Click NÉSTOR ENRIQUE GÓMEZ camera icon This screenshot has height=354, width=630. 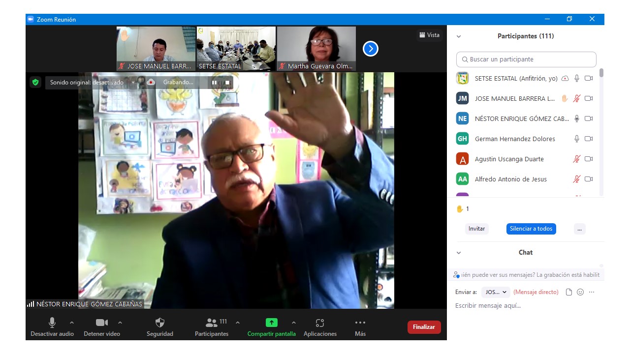(589, 118)
